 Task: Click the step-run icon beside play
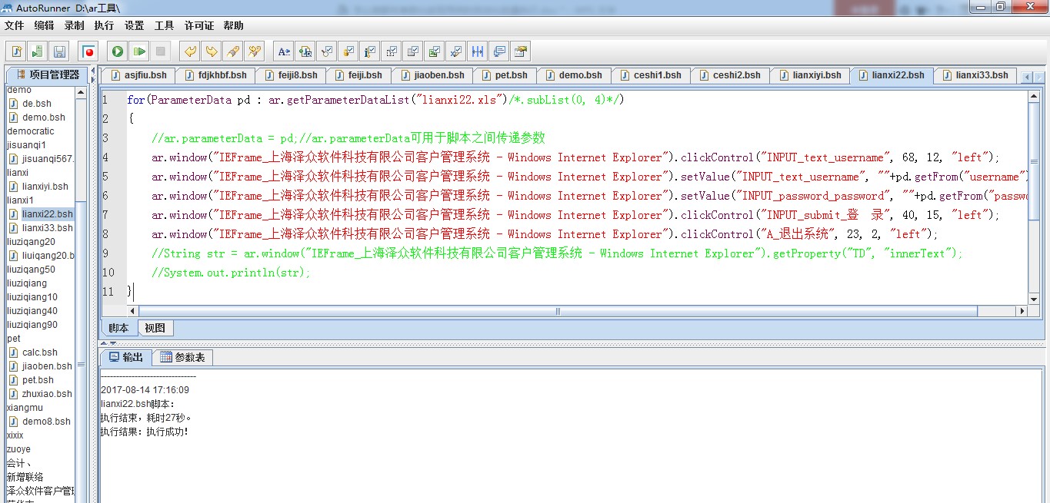138,51
